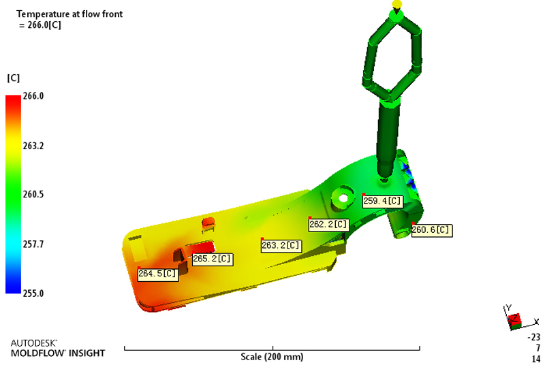
Task: Select the 265.2[C] probe label
Action: pos(213,259)
